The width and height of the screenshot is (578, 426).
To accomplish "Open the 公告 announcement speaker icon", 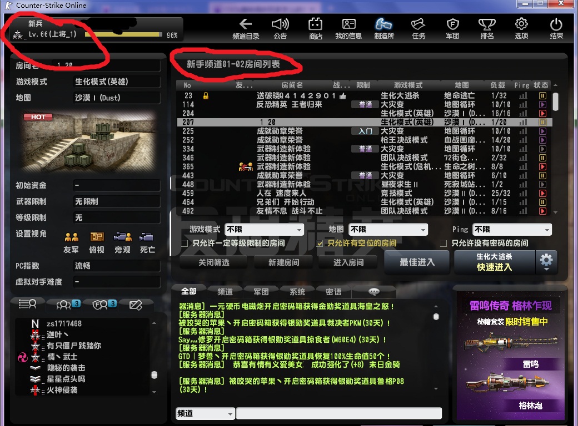I will click(x=280, y=24).
